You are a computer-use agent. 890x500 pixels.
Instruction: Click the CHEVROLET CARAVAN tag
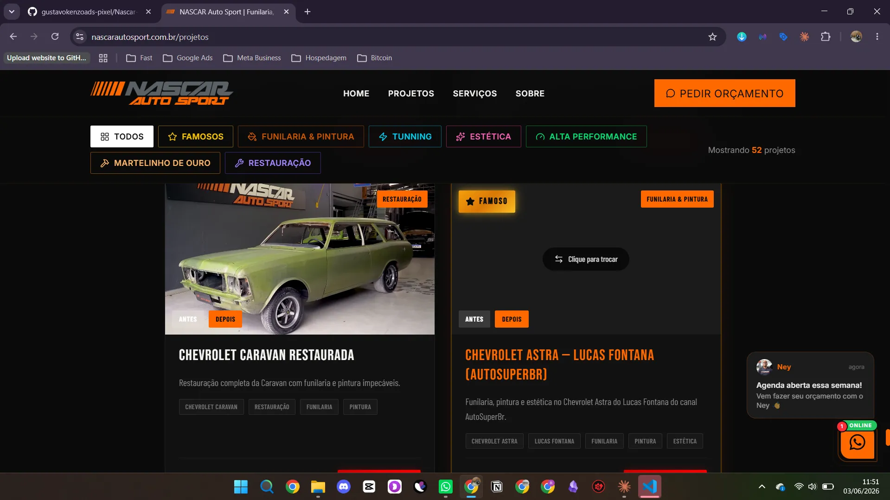[211, 407]
